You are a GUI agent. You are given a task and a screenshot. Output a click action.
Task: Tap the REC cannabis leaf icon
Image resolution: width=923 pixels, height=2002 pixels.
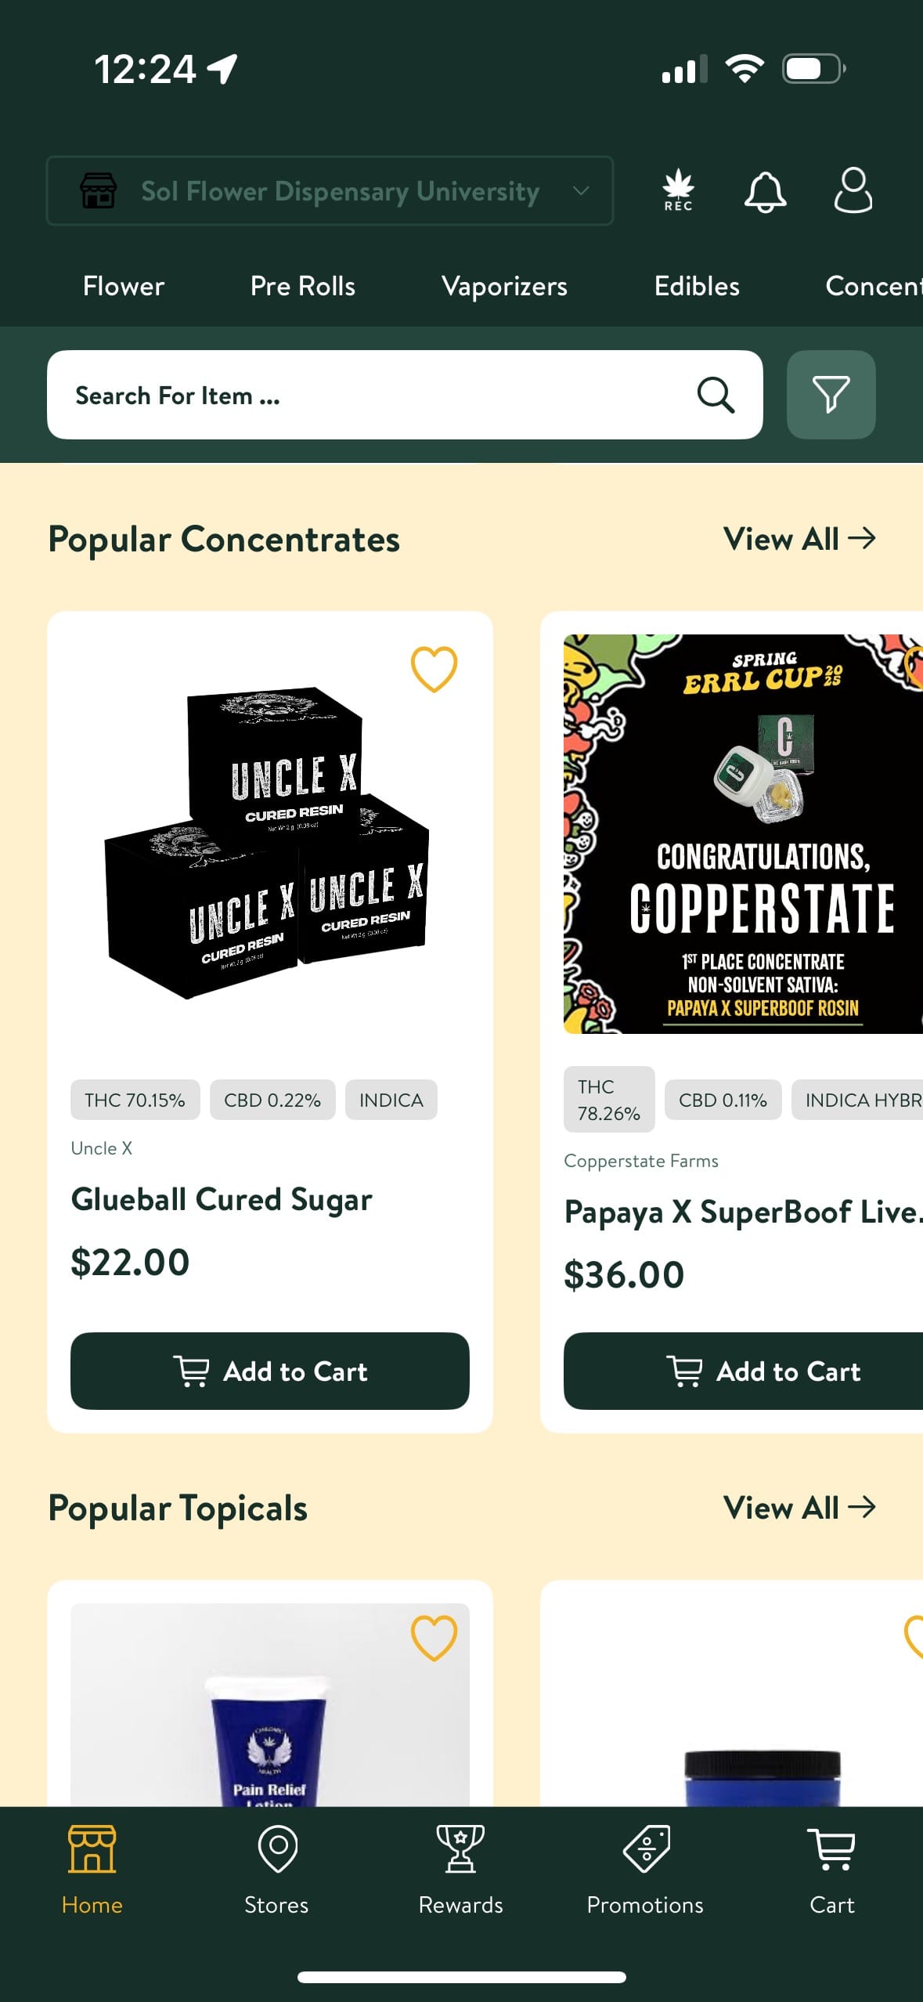pos(678,190)
